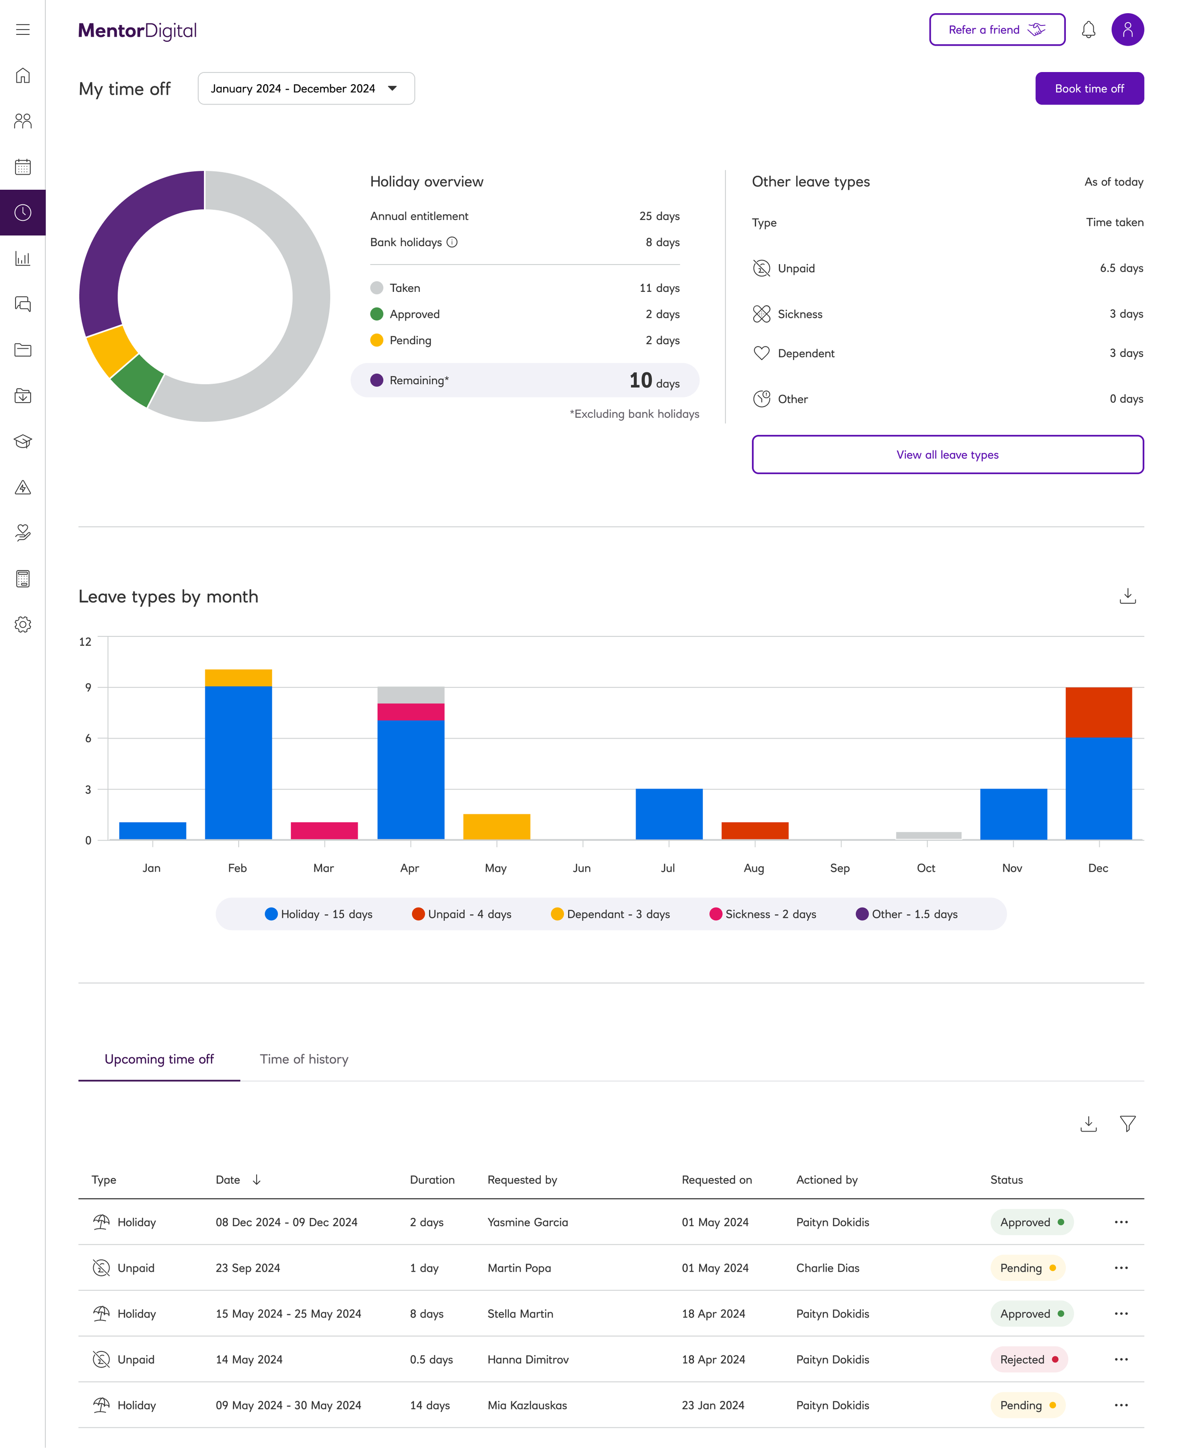1177x1448 pixels.
Task: Click the MentorDigital logo
Action: pyautogui.click(x=137, y=31)
